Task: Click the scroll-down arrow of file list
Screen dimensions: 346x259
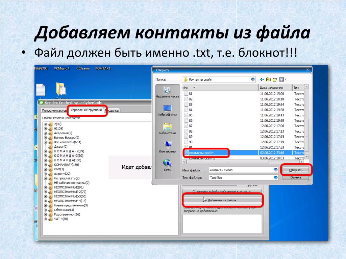Action: (306, 157)
